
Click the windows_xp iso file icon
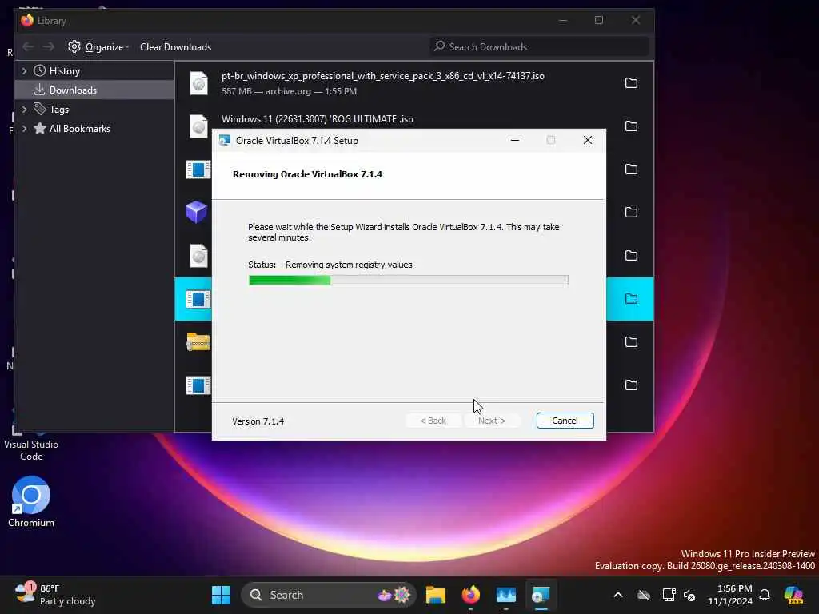(x=198, y=83)
